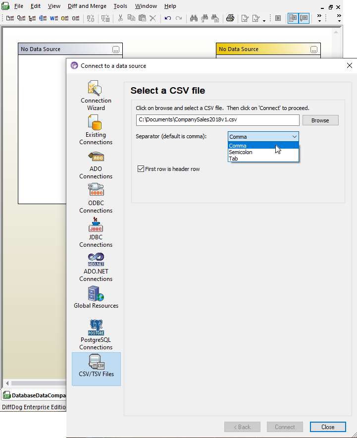357x438 pixels.
Task: Click the Browse button
Action: coord(320,120)
